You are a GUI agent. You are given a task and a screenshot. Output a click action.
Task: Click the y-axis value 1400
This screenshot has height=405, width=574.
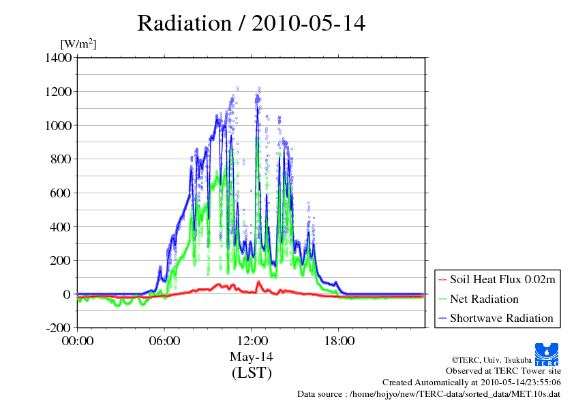tap(58, 57)
